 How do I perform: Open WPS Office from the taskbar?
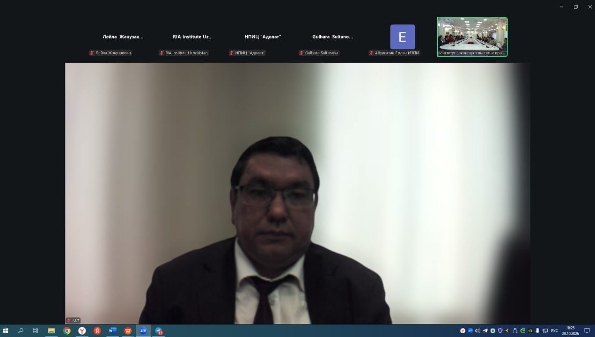[x=128, y=330]
